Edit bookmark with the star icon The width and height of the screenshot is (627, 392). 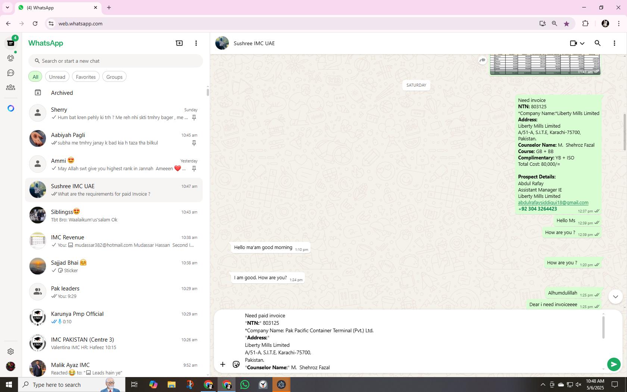click(x=567, y=24)
